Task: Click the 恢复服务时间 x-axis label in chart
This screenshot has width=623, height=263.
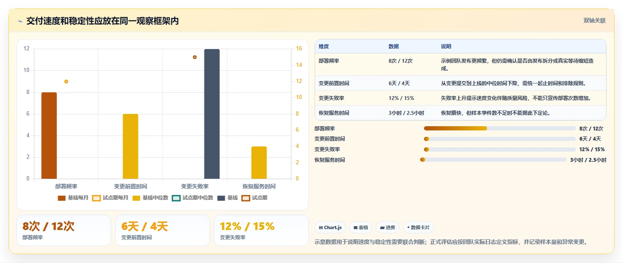Action: [x=259, y=186]
